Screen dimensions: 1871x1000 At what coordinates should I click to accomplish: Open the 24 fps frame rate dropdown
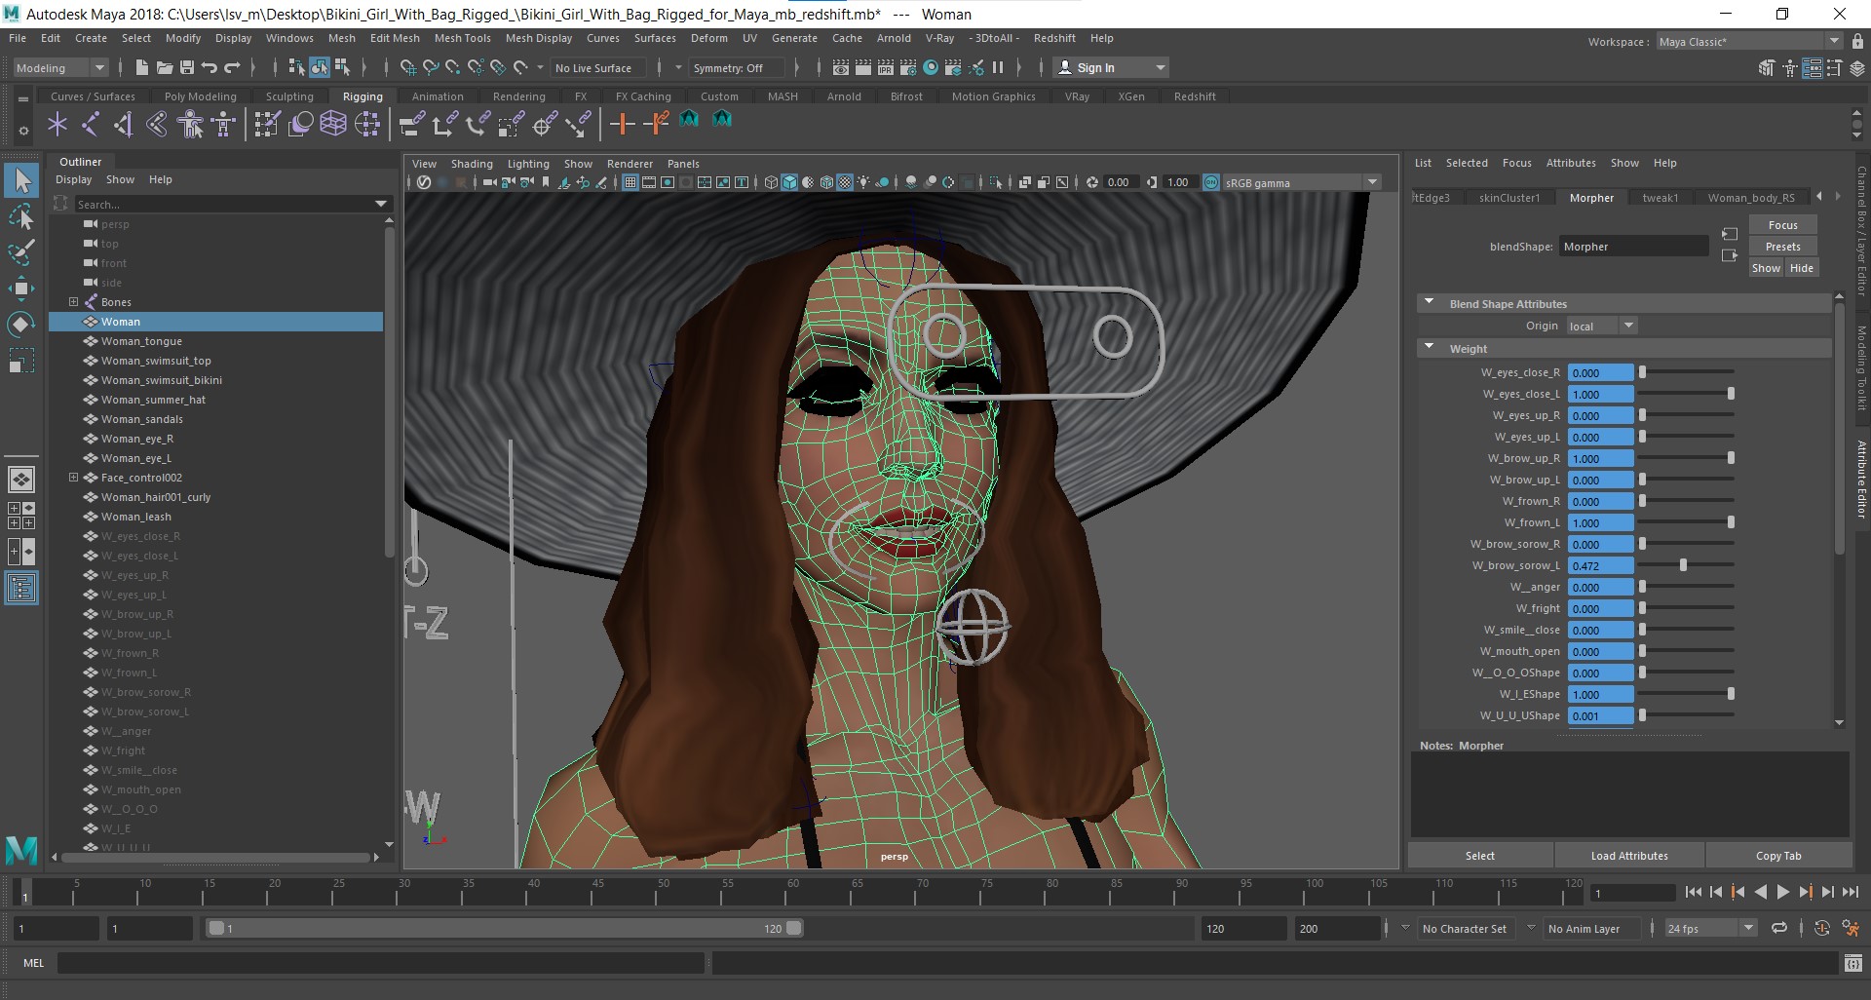click(x=1710, y=929)
